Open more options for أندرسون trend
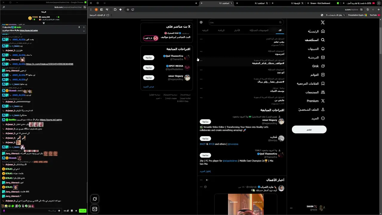 (x=201, y=51)
